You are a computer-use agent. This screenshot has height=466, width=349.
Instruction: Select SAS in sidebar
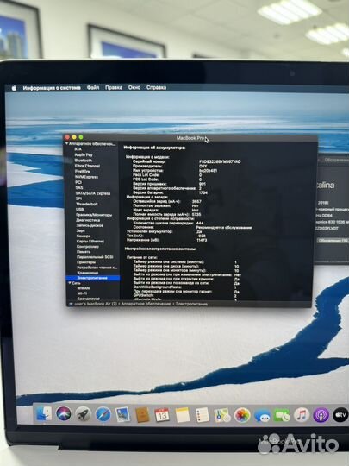coord(79,188)
